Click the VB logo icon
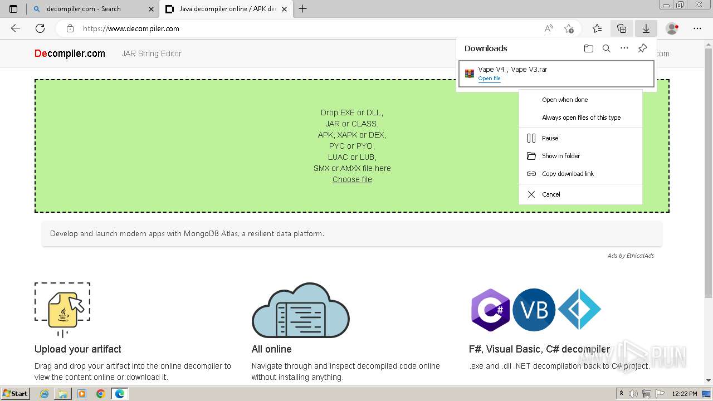Image resolution: width=713 pixels, height=401 pixels. (x=534, y=310)
